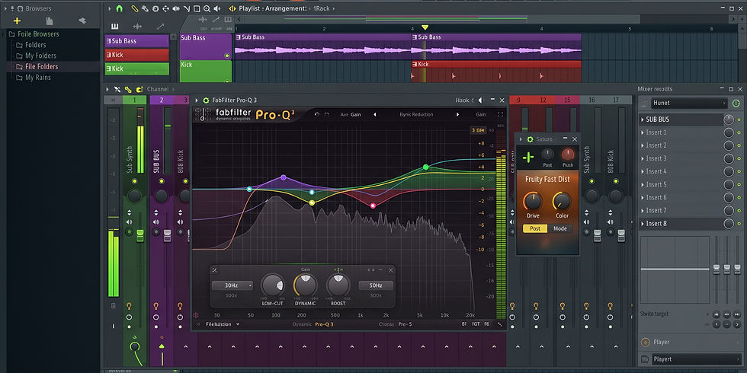Select the zoom magnifier tool in Playlist
This screenshot has width=747, height=373.
coord(207,8)
